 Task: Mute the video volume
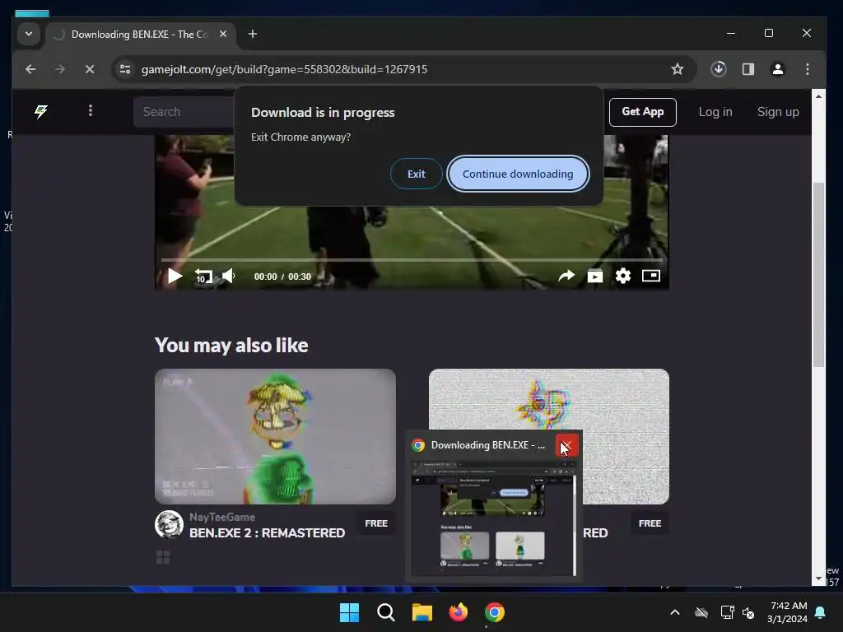click(230, 276)
